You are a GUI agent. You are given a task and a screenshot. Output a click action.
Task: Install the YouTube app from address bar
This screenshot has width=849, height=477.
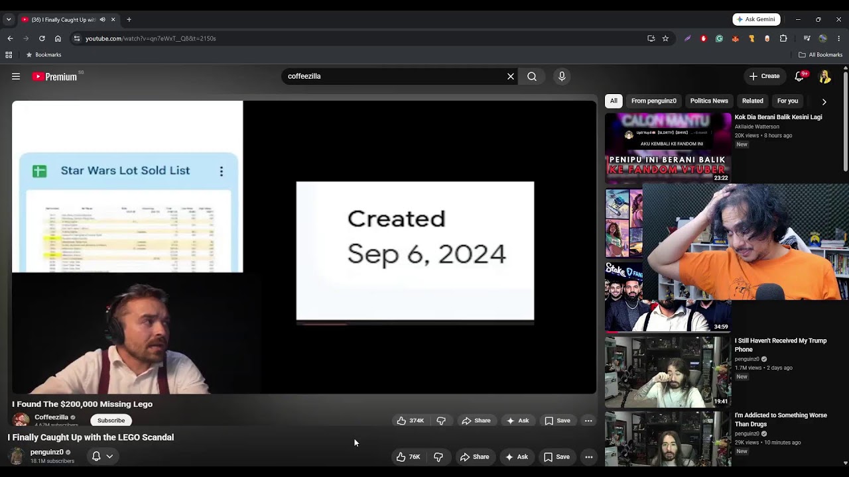point(651,38)
